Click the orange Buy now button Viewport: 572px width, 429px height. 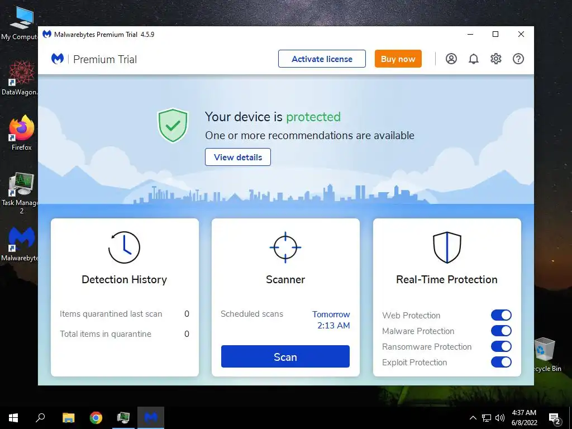tap(398, 59)
